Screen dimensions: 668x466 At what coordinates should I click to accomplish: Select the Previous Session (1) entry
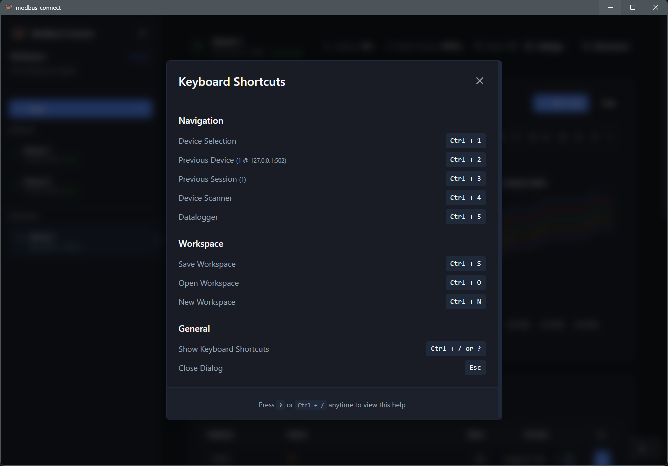coord(212,179)
